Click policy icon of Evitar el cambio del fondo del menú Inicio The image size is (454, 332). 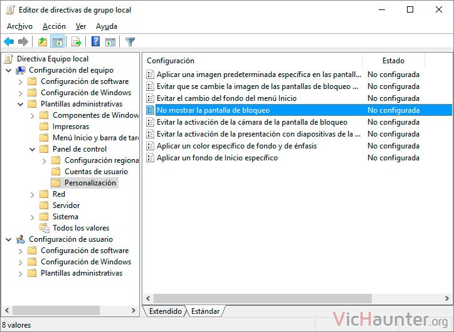coord(150,98)
